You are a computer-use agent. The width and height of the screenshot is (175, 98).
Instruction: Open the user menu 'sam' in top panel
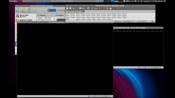click(161, 1)
